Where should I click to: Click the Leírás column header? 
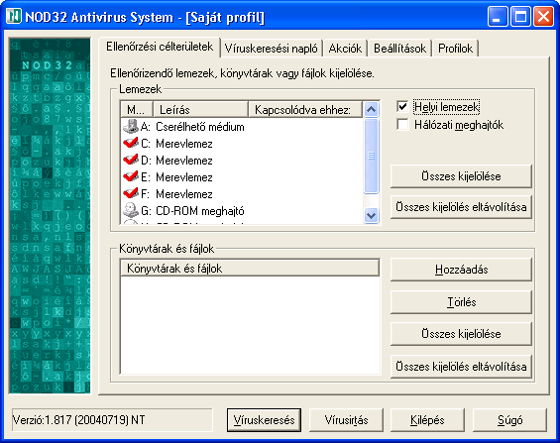(200, 109)
